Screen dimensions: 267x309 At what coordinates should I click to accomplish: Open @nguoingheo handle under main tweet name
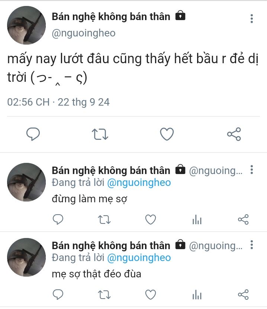point(84,33)
